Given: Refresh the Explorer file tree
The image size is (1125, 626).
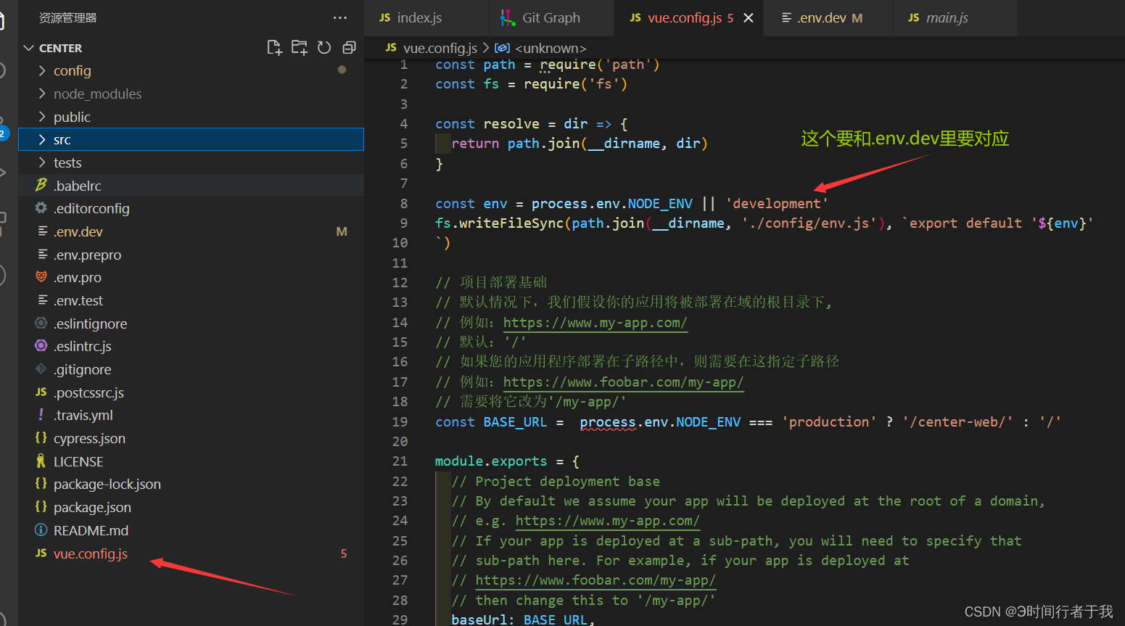Looking at the screenshot, I should coord(324,46).
